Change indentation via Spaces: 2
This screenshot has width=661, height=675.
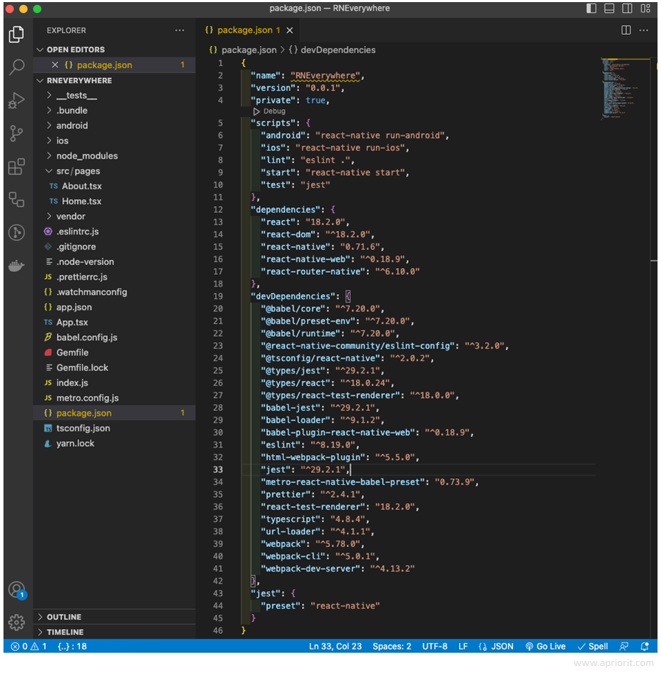click(x=392, y=646)
